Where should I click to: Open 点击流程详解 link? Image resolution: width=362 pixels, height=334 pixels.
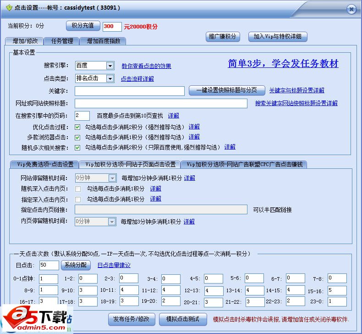point(137,79)
